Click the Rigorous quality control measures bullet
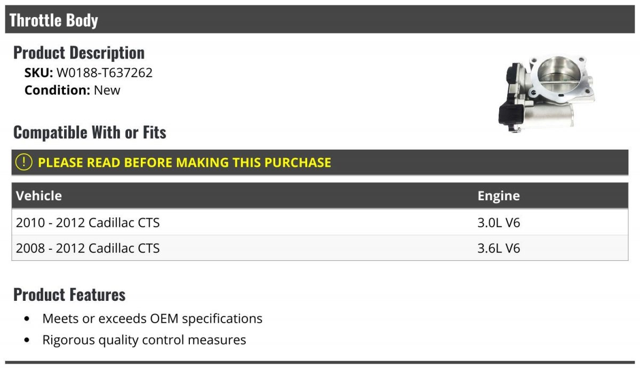640x369 pixels. (x=144, y=340)
